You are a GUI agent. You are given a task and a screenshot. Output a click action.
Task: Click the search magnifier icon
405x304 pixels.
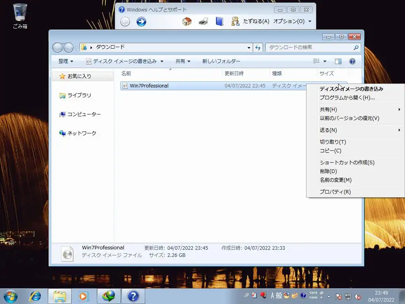pyautogui.click(x=356, y=47)
